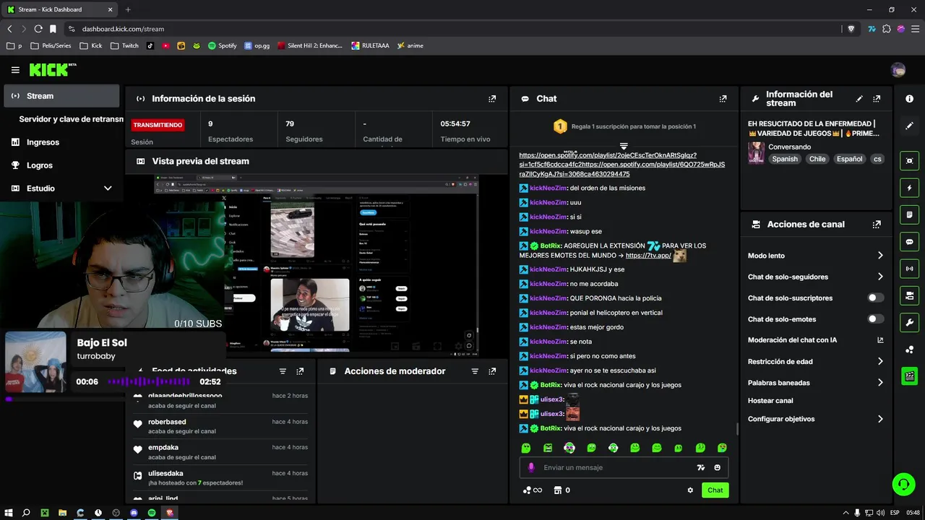
Task: Click the pencil icon in right sidebar
Action: tap(910, 126)
